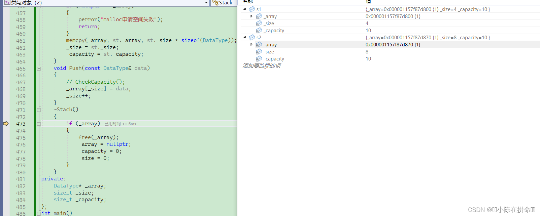Click the _capacity field icon under s1

(259, 30)
